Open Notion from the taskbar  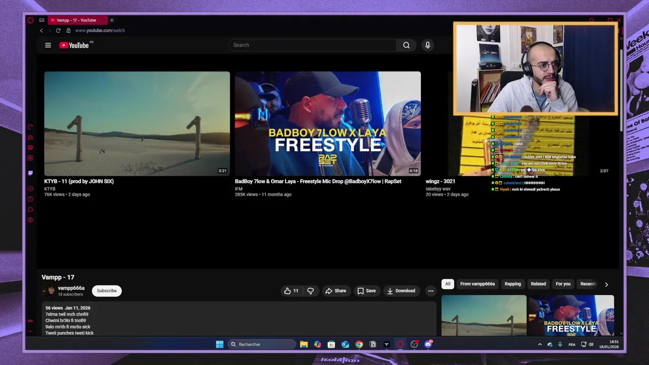click(373, 344)
